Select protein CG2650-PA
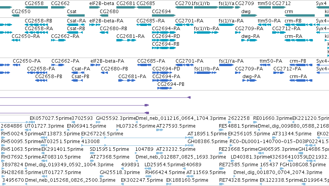329x186 pixels. [16, 65]
